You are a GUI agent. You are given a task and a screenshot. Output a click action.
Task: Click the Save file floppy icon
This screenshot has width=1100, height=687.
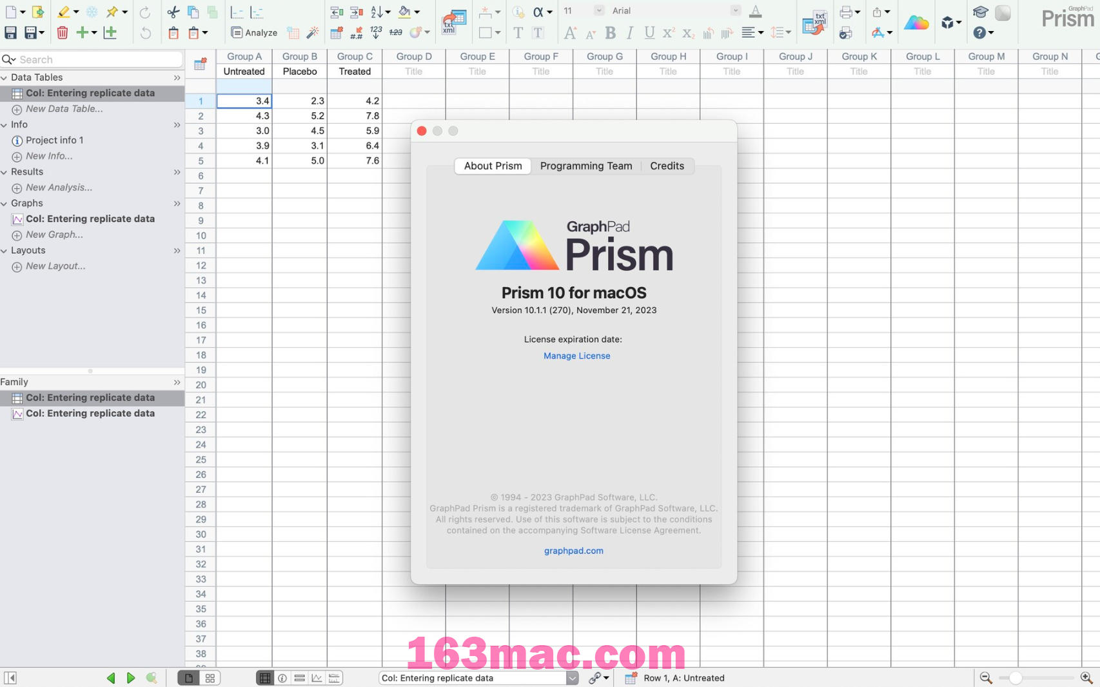point(10,32)
